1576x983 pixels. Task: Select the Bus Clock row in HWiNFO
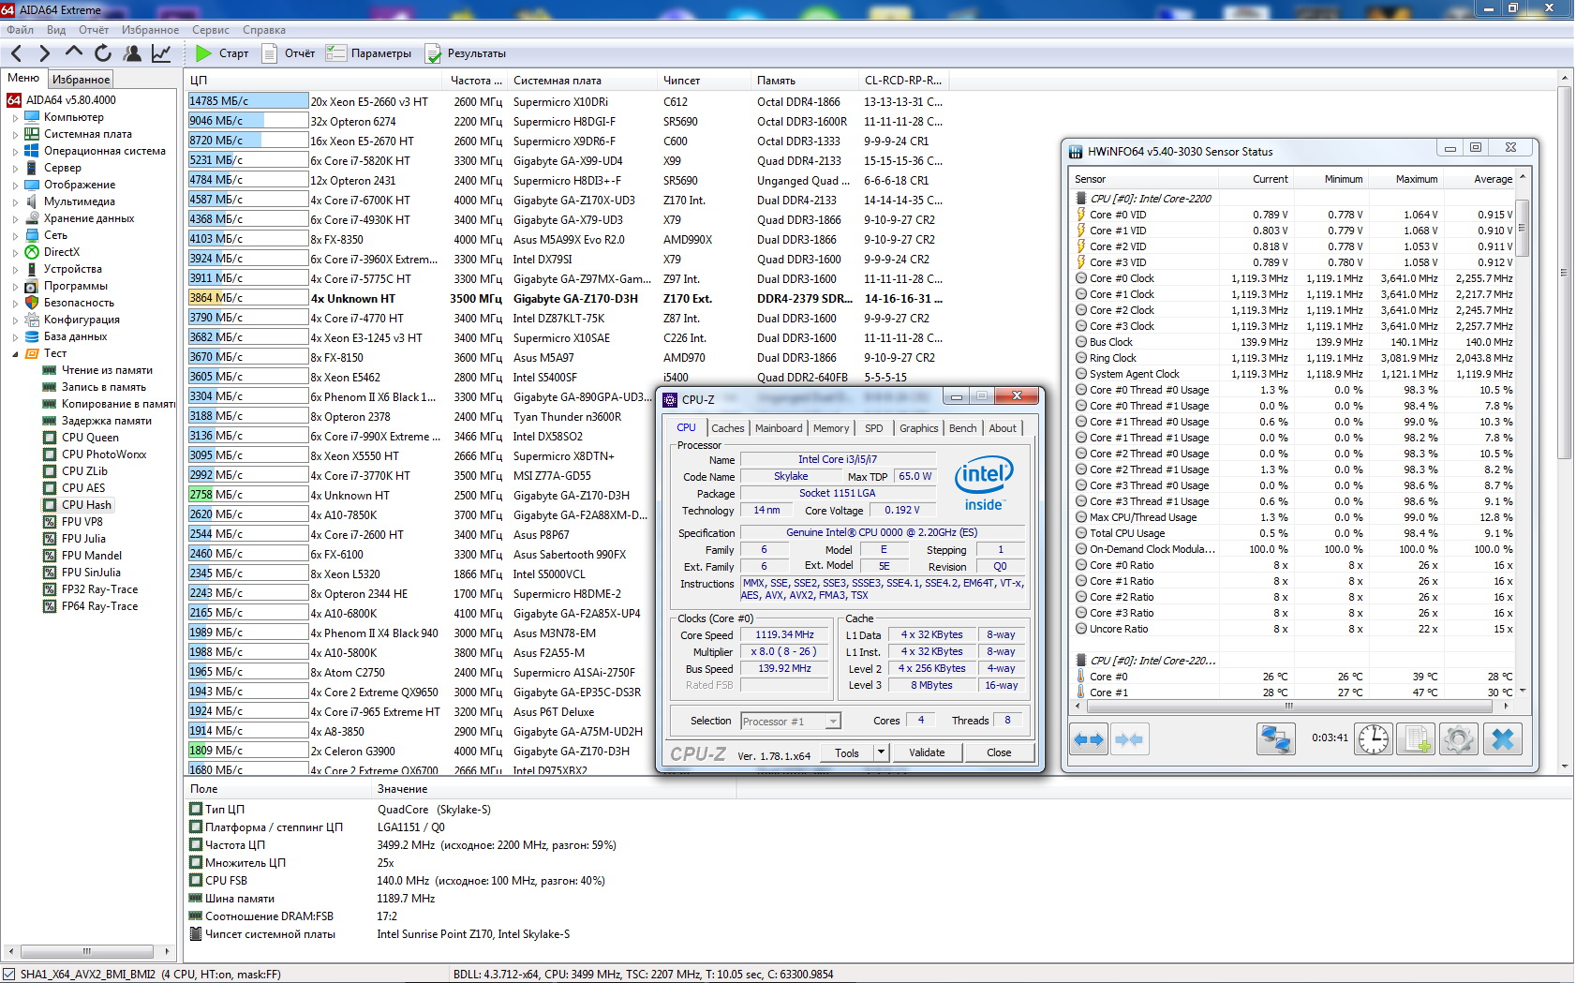pyautogui.click(x=1294, y=342)
